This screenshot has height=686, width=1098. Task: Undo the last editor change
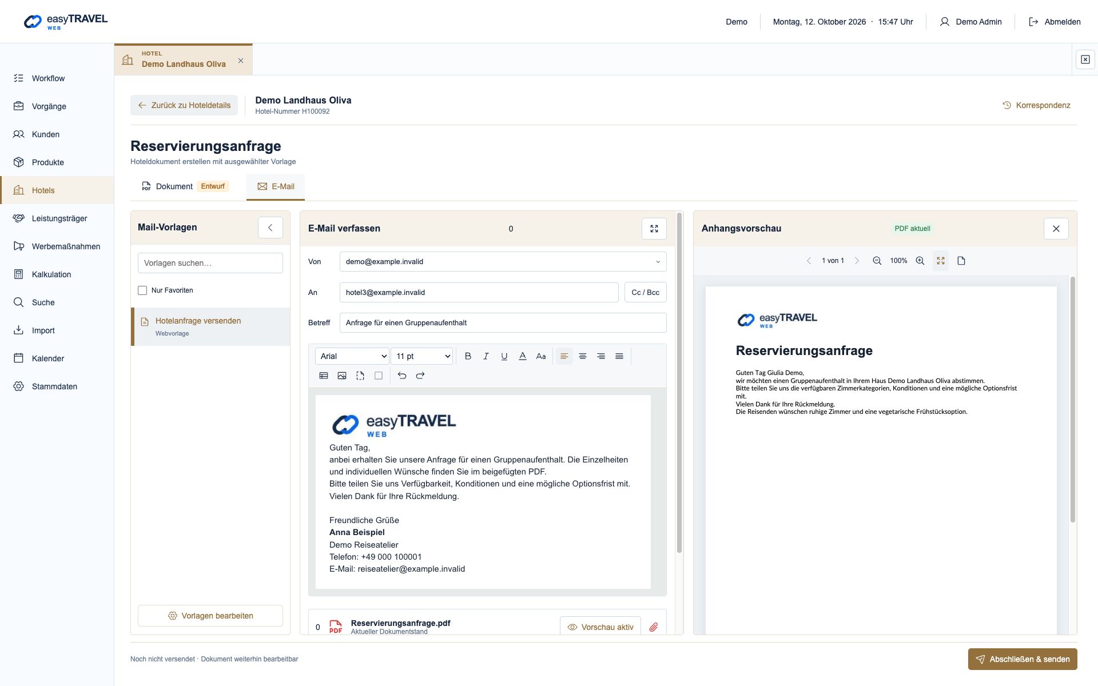tap(402, 376)
